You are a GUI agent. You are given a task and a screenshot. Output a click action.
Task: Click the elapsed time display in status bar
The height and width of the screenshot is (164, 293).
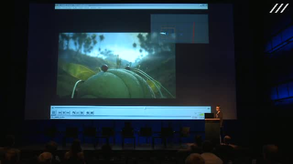[x=201, y=118]
